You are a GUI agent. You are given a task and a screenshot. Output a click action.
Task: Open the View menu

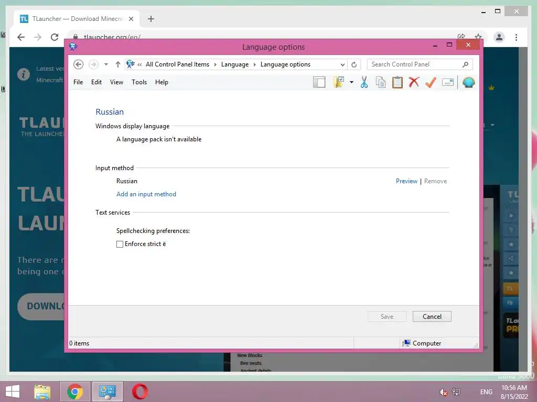click(116, 82)
